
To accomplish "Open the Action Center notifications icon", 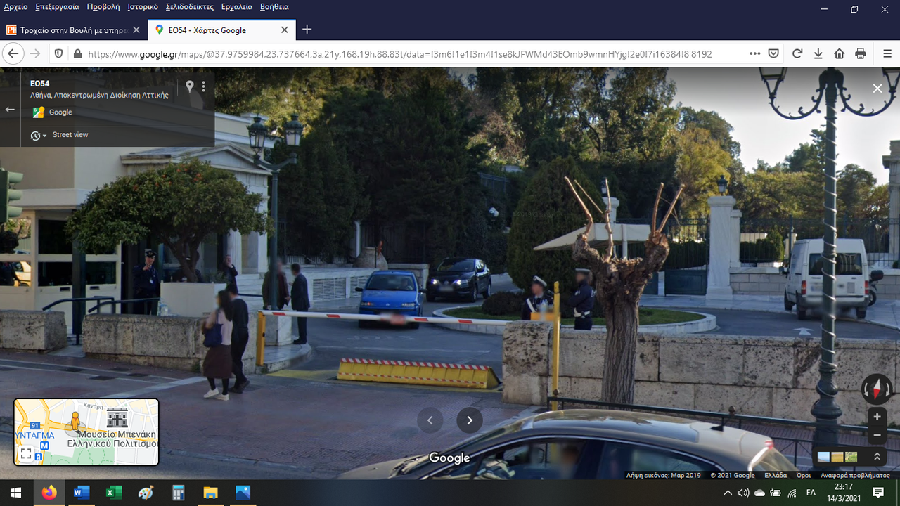I will point(878,493).
